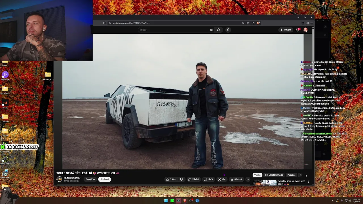This screenshot has width=363, height=204.
Task: Click the tray microphone icon
Action: (342, 201)
